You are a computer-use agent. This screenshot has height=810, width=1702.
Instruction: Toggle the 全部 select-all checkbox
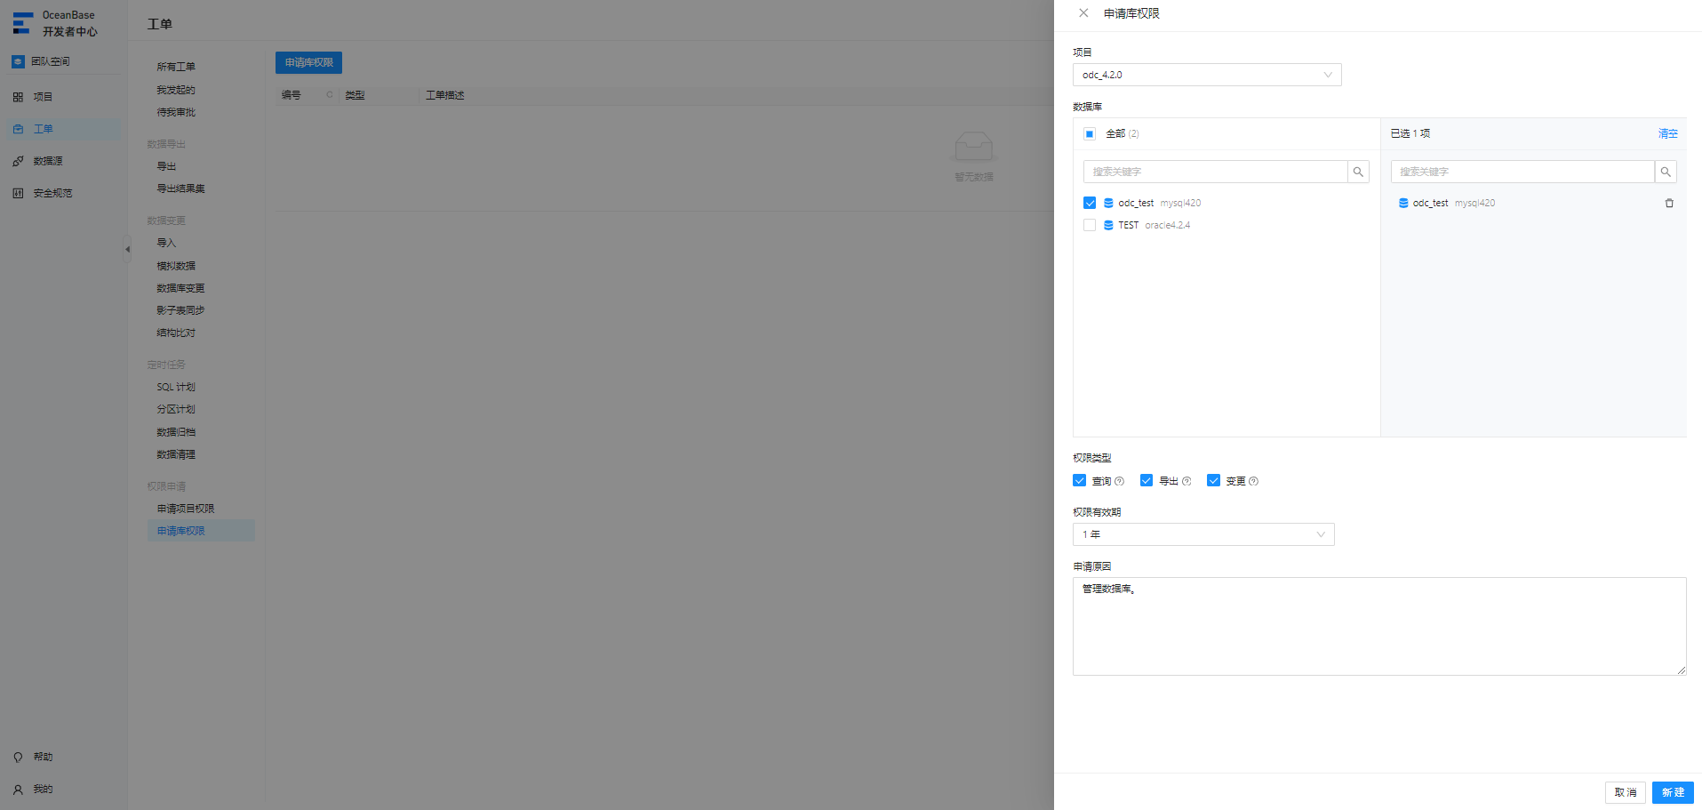pyautogui.click(x=1090, y=133)
